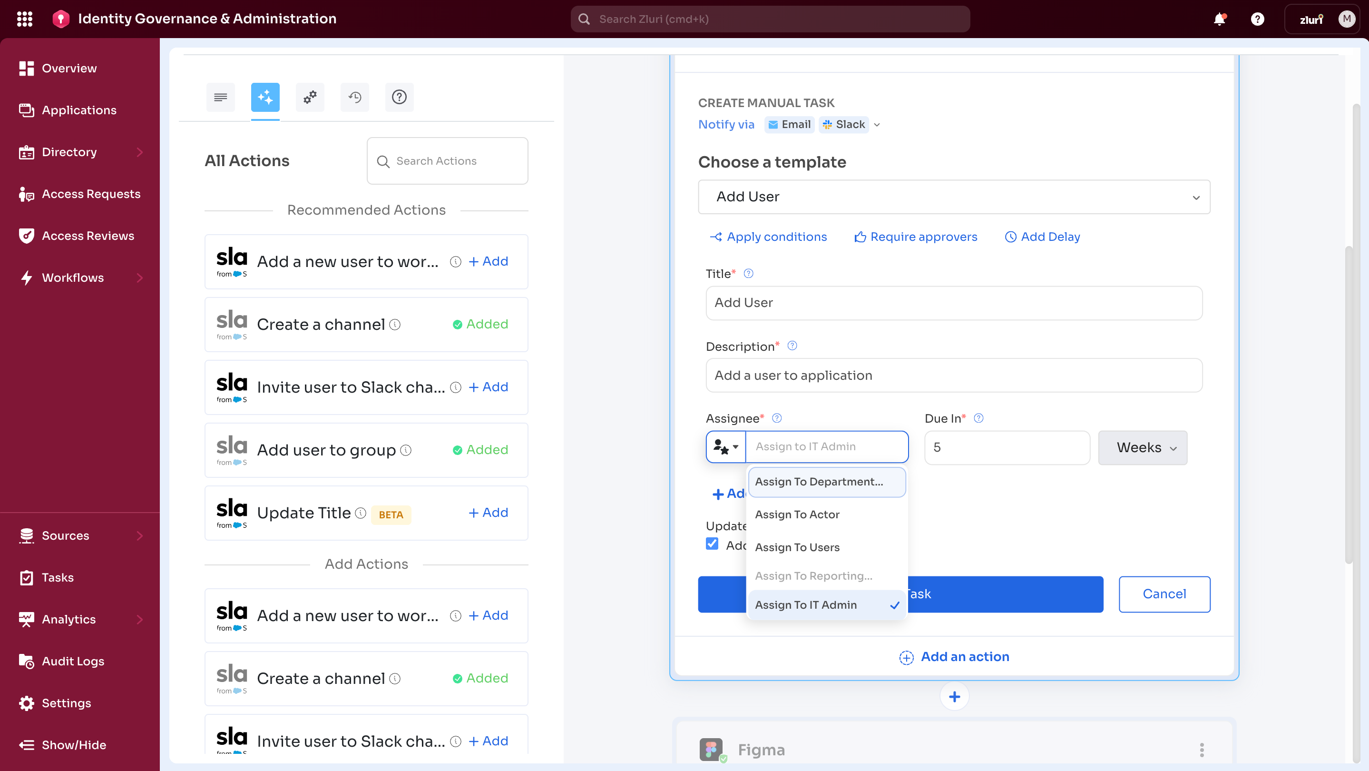Select the recommended actions sparkle tab icon
1369x771 pixels.
point(264,97)
